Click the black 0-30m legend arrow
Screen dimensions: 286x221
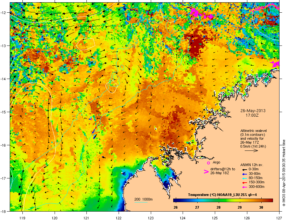pyautogui.click(x=245, y=169)
